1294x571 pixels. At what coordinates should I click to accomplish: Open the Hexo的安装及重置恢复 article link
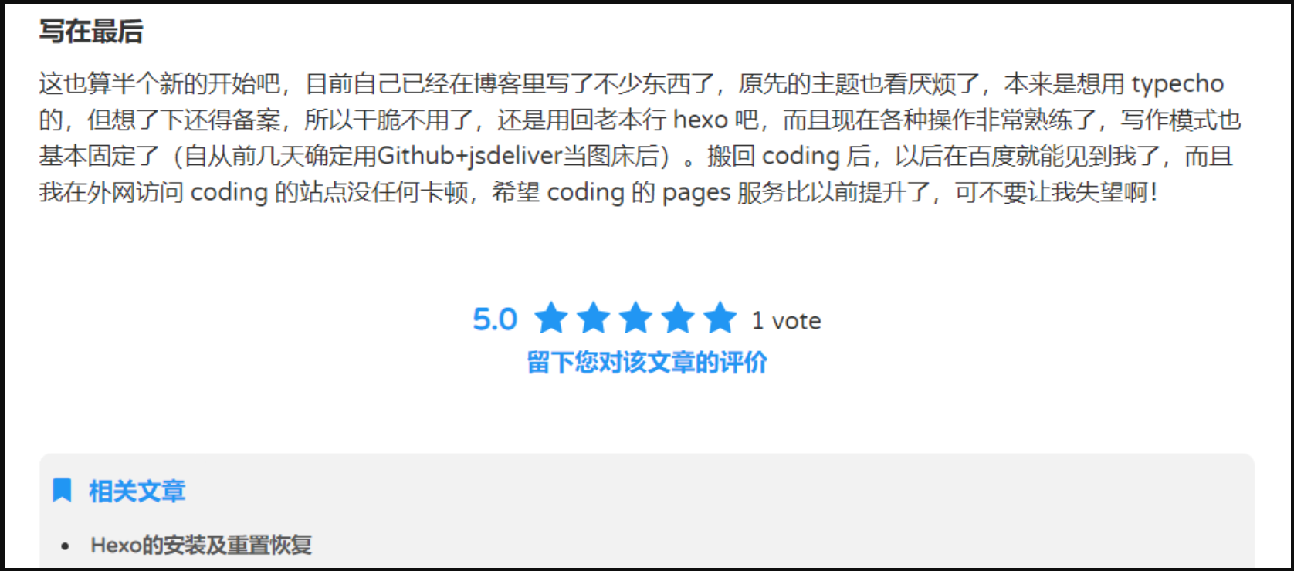pyautogui.click(x=202, y=546)
